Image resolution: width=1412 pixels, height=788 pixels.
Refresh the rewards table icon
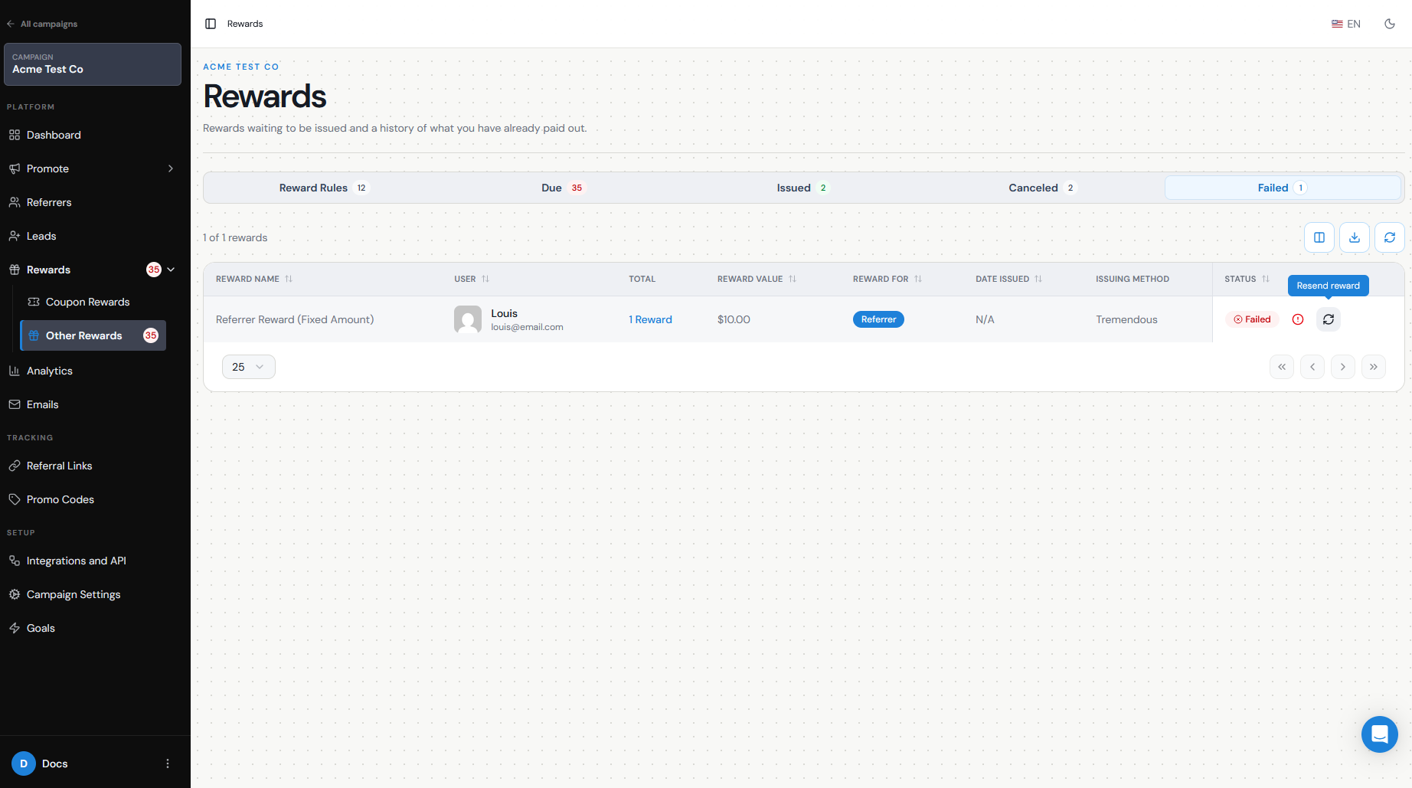click(1390, 237)
